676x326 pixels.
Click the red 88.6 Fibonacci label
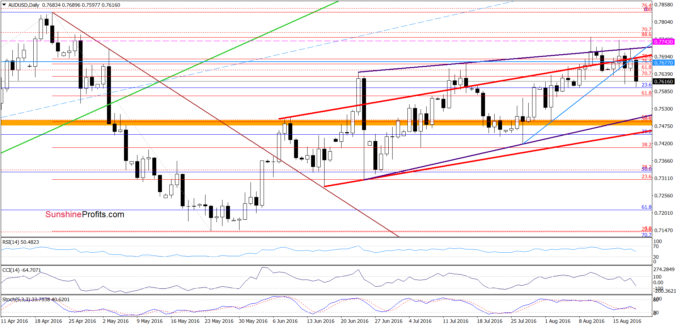click(647, 34)
